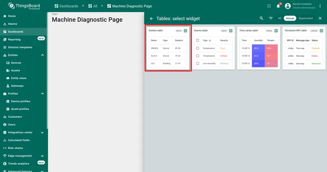This screenshot has width=327, height=172.
Task: Select Dashboards in the sidebar
Action: 23,32
